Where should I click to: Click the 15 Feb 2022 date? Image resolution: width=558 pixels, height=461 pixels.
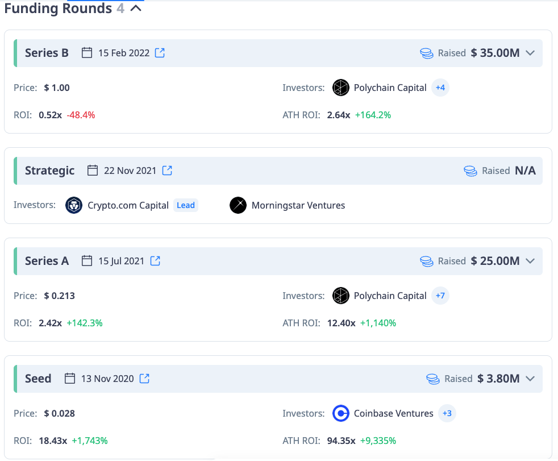coord(124,53)
